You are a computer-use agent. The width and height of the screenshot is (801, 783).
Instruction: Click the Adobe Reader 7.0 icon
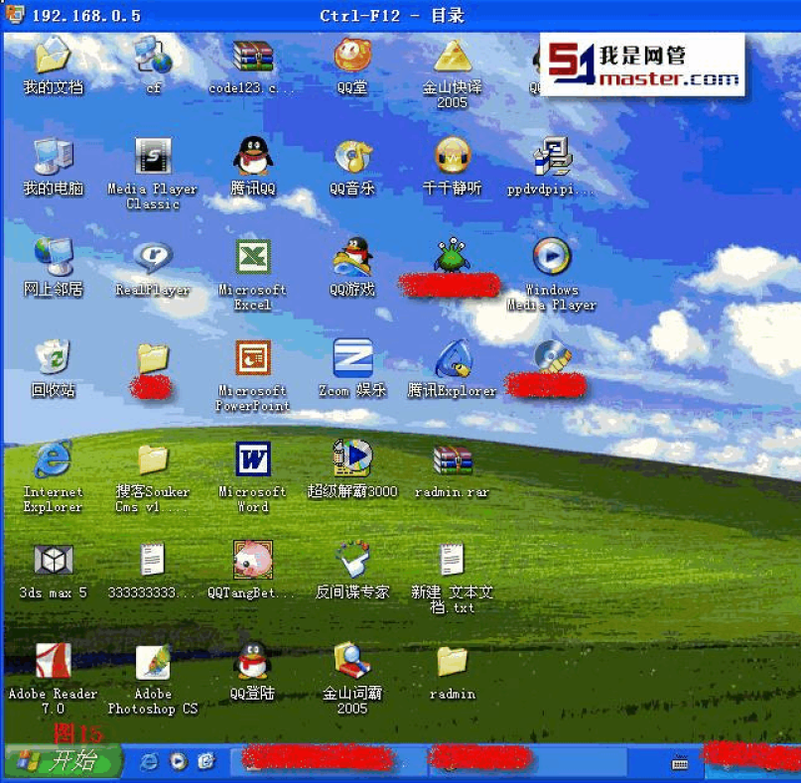coord(53,663)
